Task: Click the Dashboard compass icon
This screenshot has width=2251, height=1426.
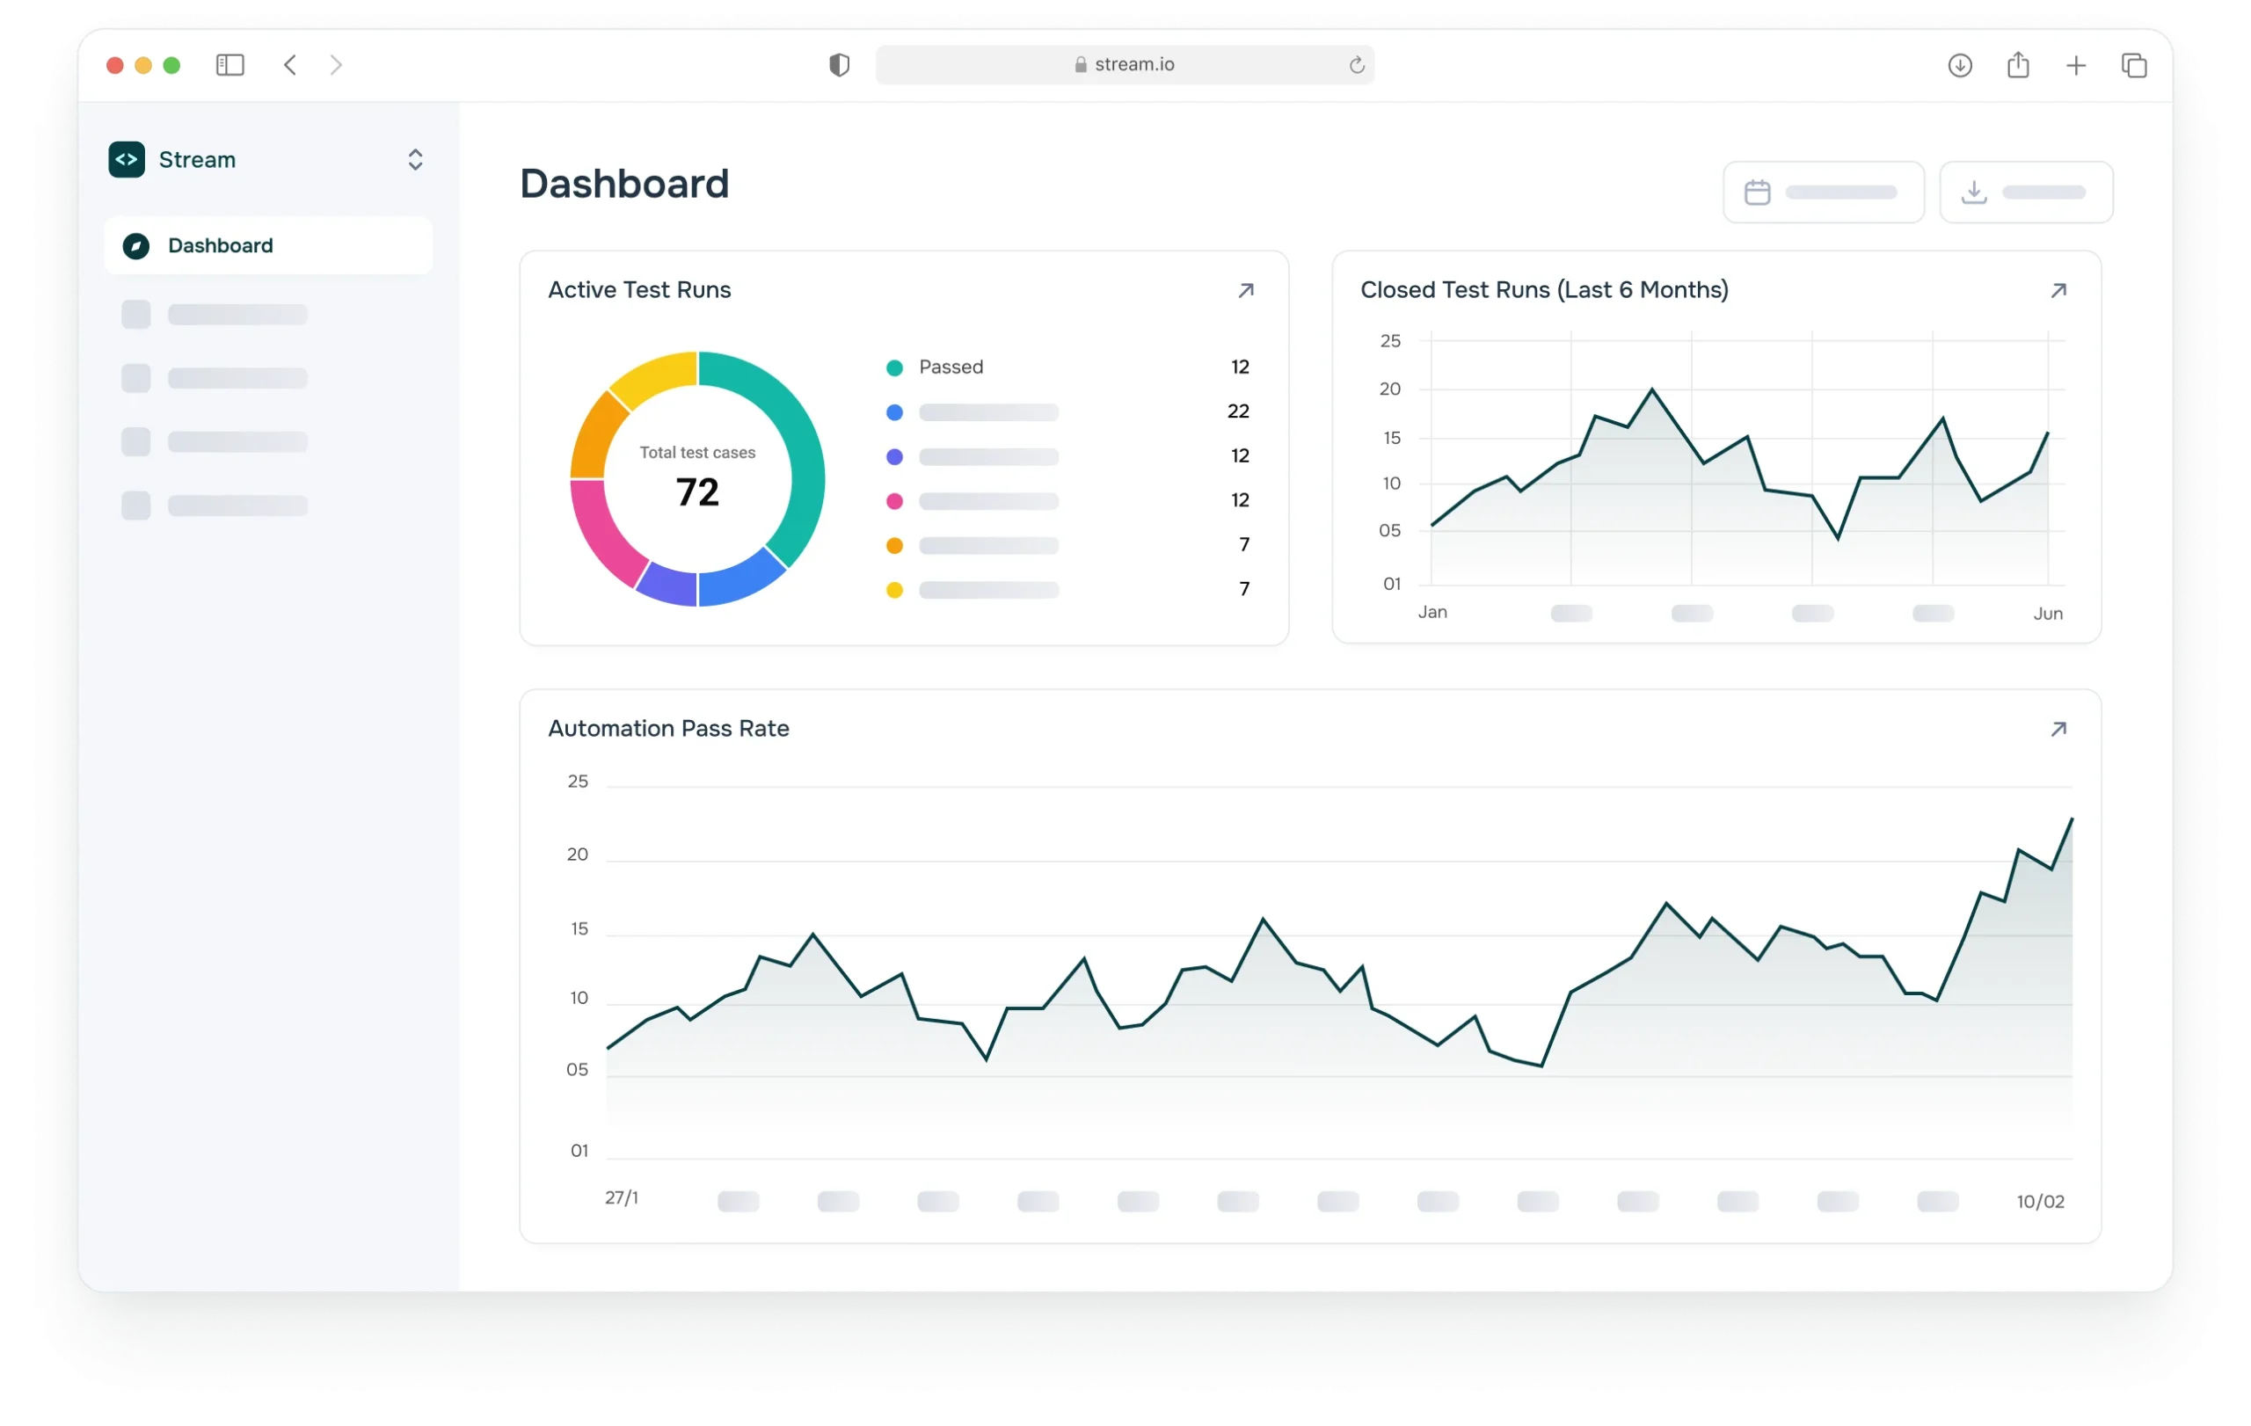Action: pos(136,246)
